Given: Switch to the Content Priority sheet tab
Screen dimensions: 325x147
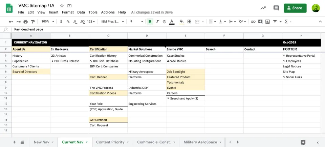Looking at the screenshot, I should pyautogui.click(x=110, y=142).
